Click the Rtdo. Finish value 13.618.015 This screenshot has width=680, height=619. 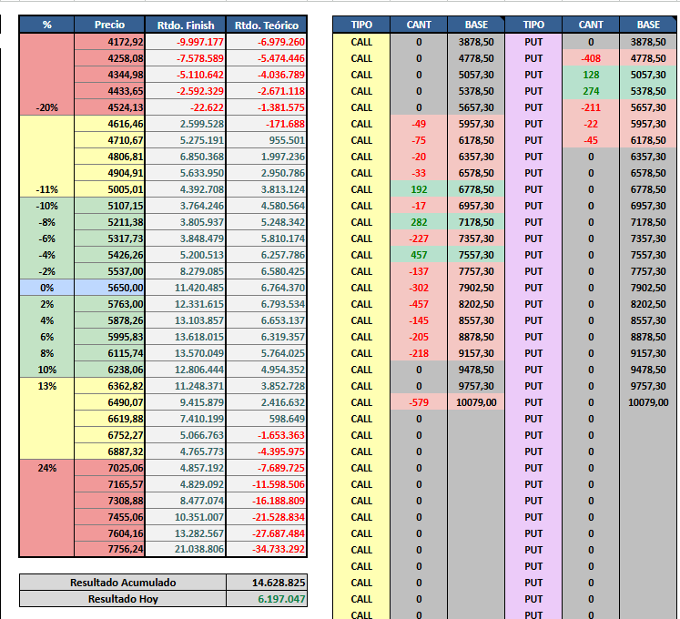pos(185,337)
